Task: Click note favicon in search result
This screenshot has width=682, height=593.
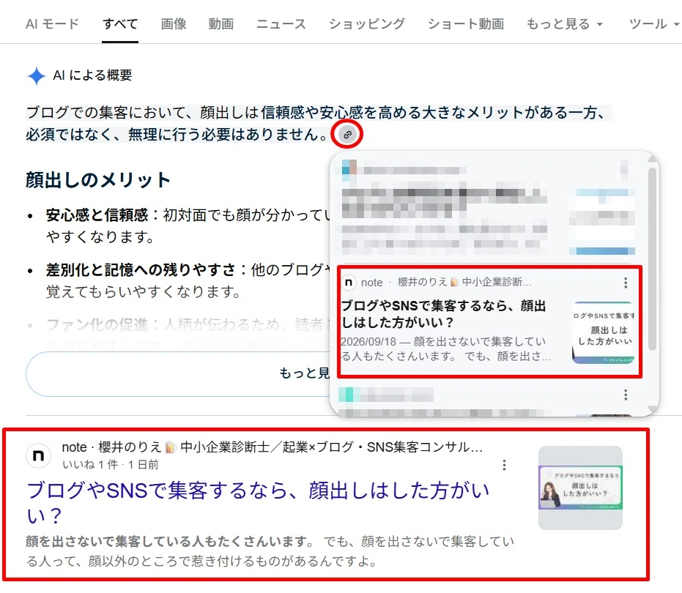Action: (x=38, y=455)
